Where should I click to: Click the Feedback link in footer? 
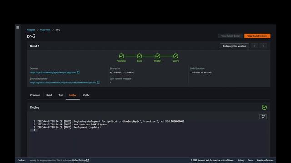21,160
